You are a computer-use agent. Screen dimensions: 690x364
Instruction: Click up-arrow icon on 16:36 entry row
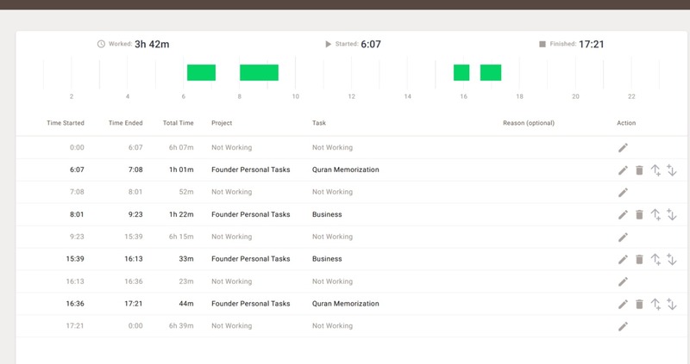pos(655,305)
